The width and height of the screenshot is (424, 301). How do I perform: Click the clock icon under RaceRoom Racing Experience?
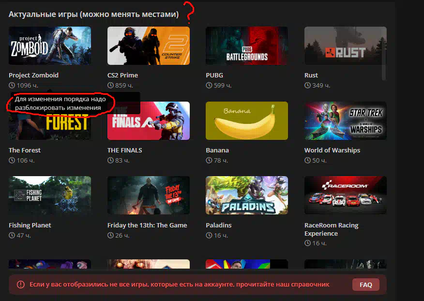coord(307,243)
